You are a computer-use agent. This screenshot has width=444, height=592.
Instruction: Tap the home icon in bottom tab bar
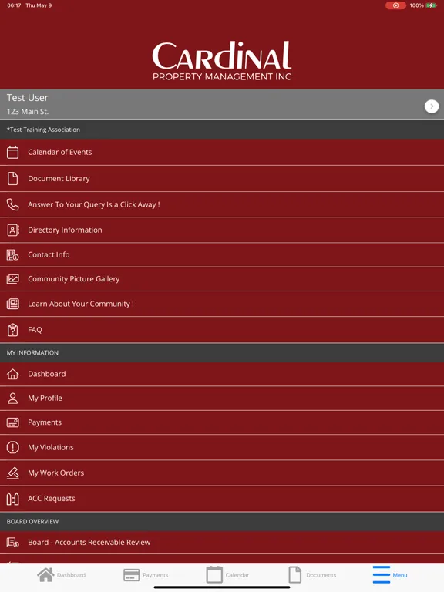45,574
